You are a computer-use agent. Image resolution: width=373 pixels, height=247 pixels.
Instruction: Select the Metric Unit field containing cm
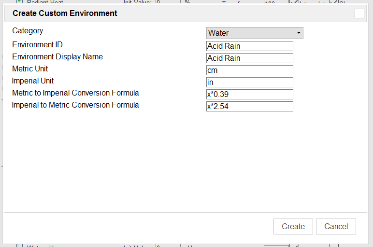click(x=249, y=70)
